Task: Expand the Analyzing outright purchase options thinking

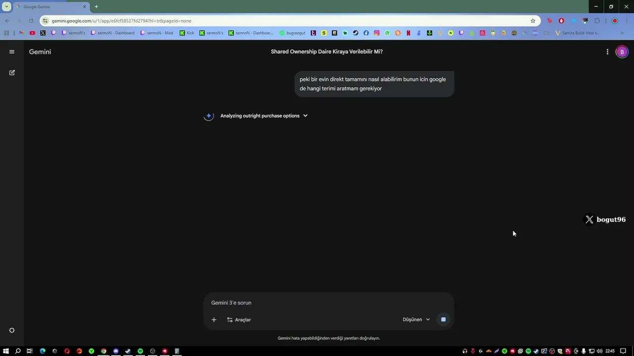Action: coord(264,116)
